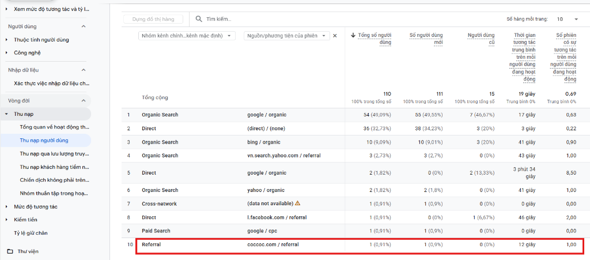590x260 pixels.
Task: Remove the secondary dimension with X icon
Action: [335, 36]
